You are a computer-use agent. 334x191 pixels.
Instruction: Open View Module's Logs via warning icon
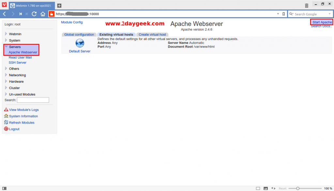point(6,110)
